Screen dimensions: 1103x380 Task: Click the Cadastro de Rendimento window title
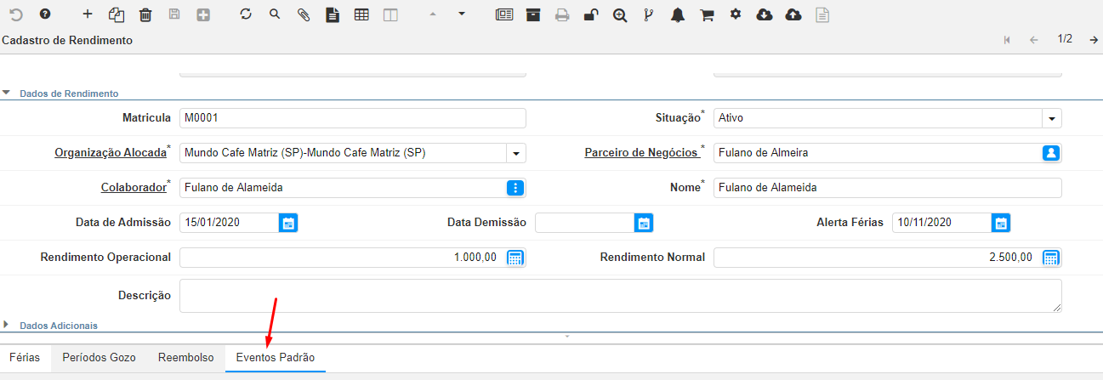point(67,40)
